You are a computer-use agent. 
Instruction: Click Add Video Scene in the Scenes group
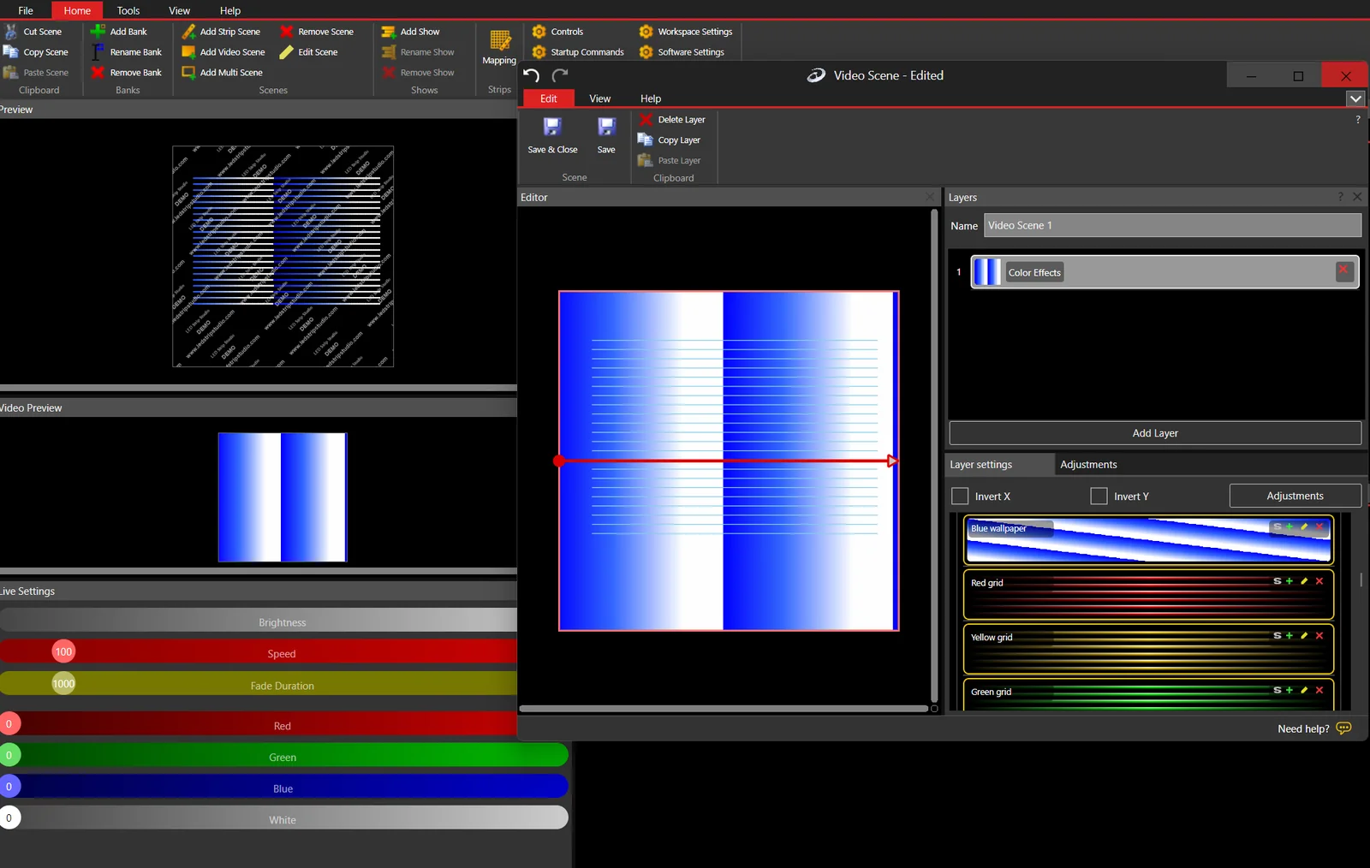click(223, 52)
